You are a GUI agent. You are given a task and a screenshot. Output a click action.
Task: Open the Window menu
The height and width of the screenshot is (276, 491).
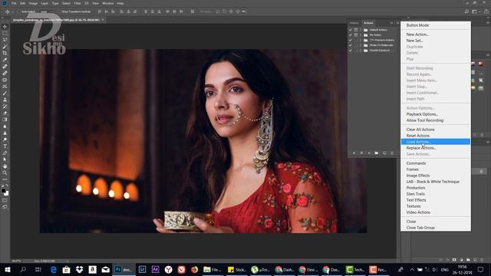[x=107, y=3]
